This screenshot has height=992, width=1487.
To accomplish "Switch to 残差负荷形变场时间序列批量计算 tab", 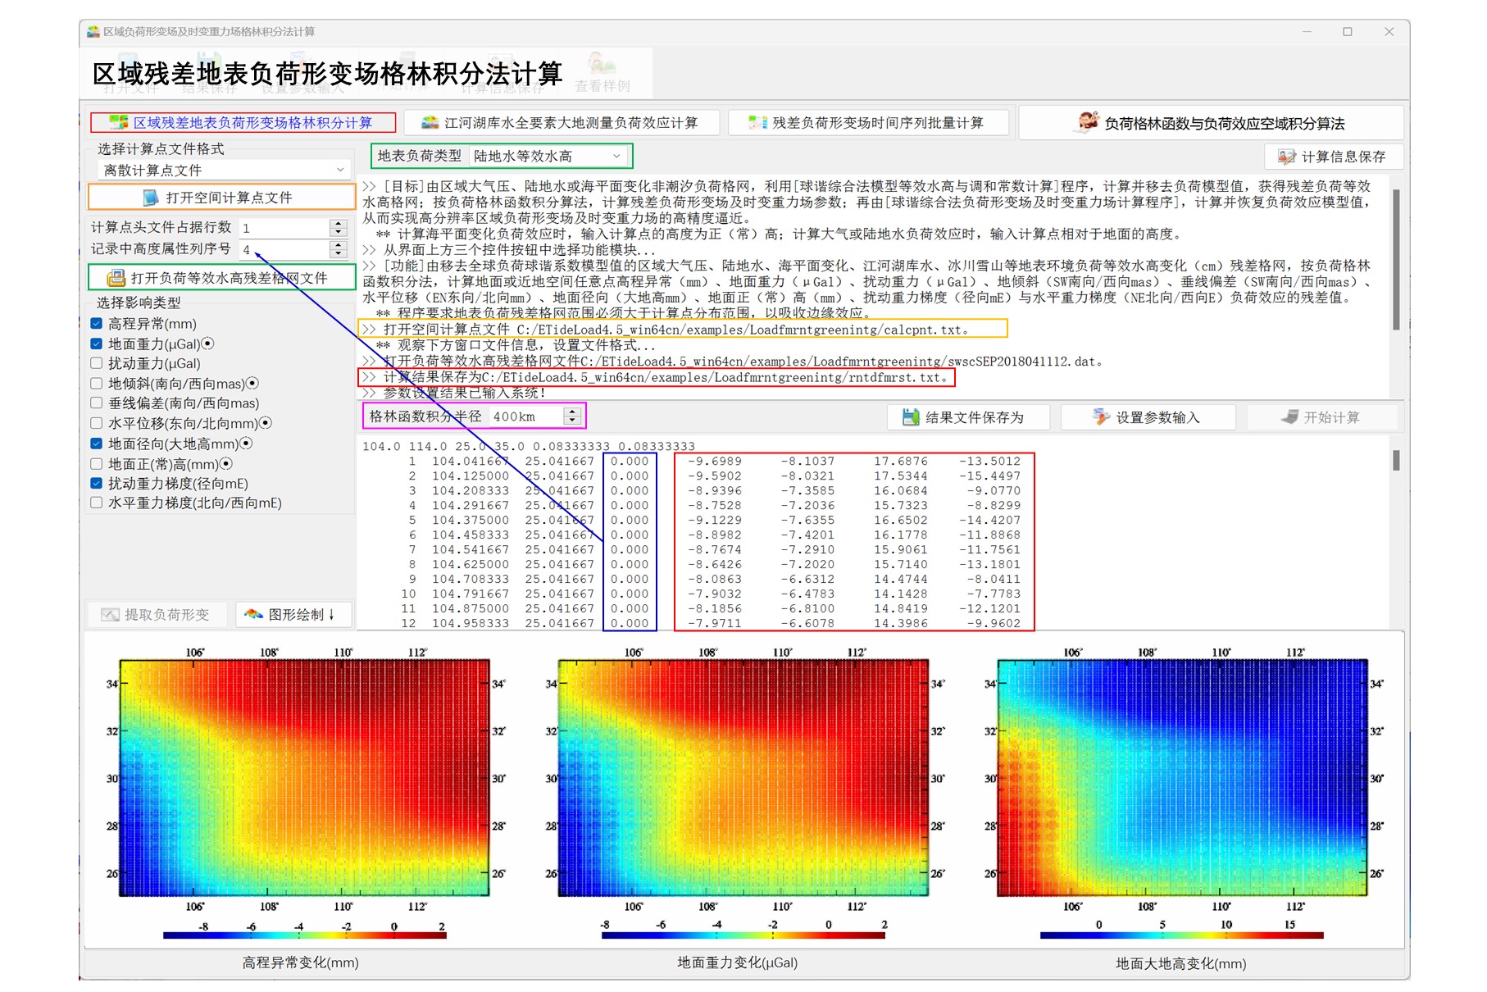I will (871, 123).
